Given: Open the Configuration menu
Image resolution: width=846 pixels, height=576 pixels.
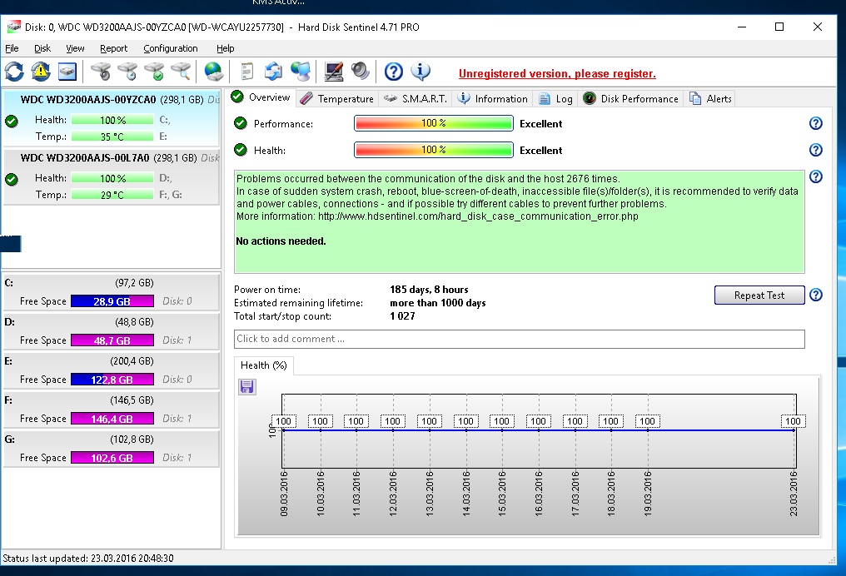Looking at the screenshot, I should point(170,48).
